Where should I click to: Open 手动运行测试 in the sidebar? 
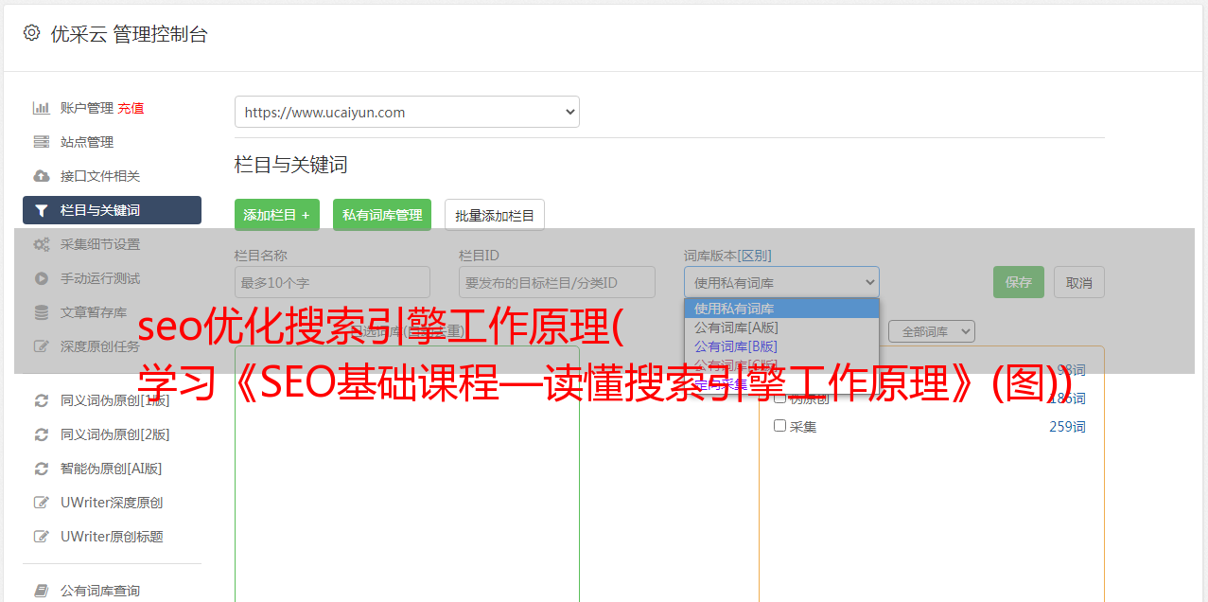click(100, 278)
